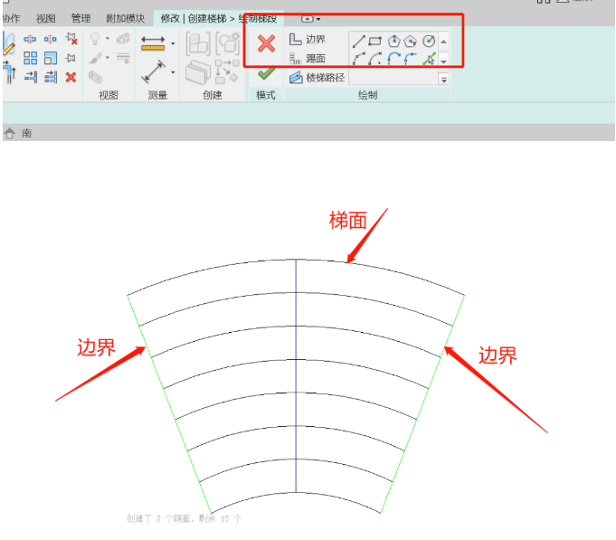Screen dimensions: 616x540
Task: Click the red Delete icon in modify panel
Action: tap(71, 77)
